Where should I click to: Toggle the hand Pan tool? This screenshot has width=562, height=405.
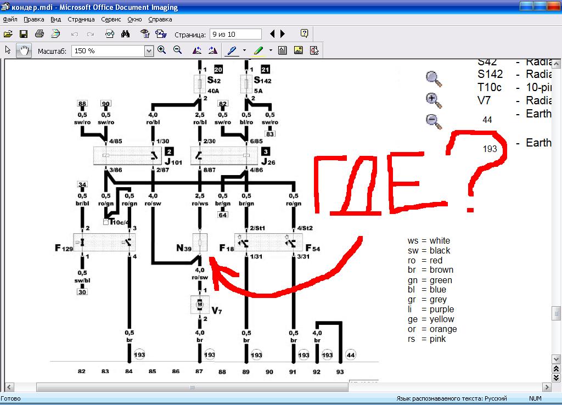tap(23, 50)
